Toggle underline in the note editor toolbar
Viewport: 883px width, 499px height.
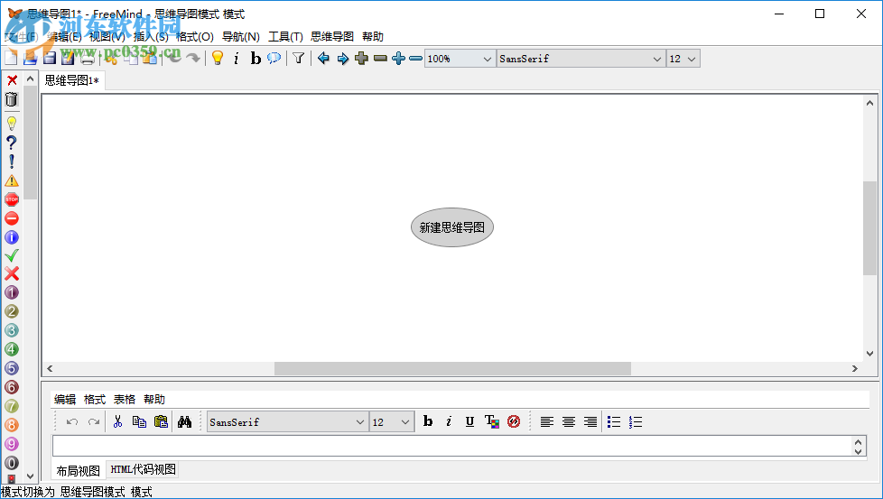[469, 421]
